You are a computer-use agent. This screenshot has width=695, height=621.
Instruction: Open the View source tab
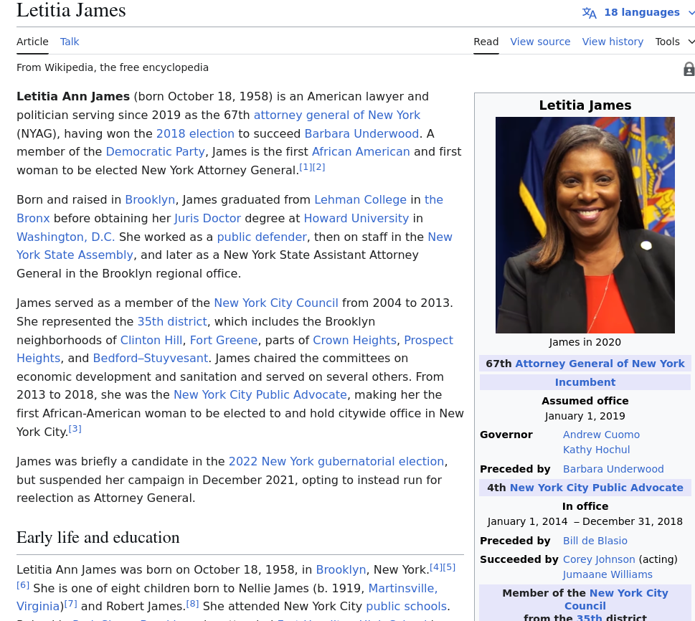click(540, 42)
